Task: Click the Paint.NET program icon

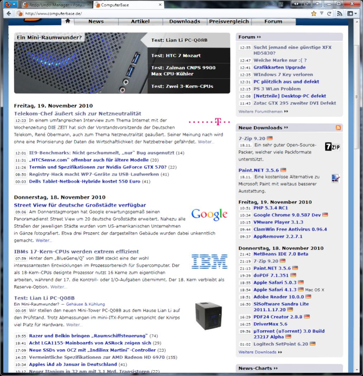Action: [x=335, y=179]
